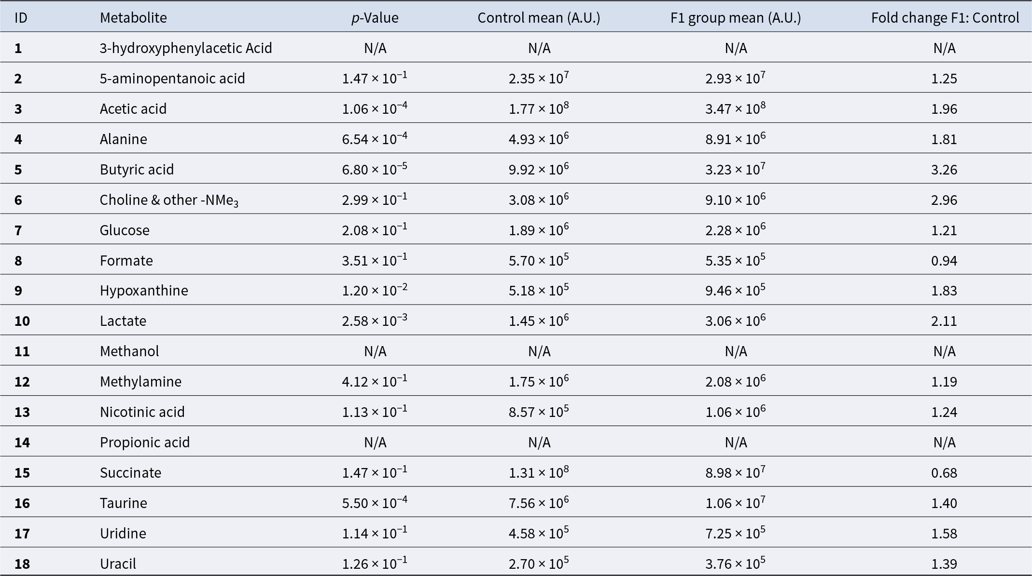Click the ID column header
1032x576 pixels.
(21, 18)
